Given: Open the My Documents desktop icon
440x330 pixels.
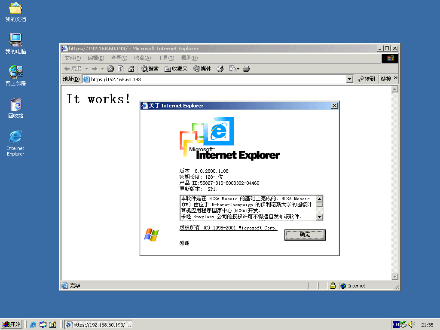Looking at the screenshot, I should pyautogui.click(x=15, y=12).
